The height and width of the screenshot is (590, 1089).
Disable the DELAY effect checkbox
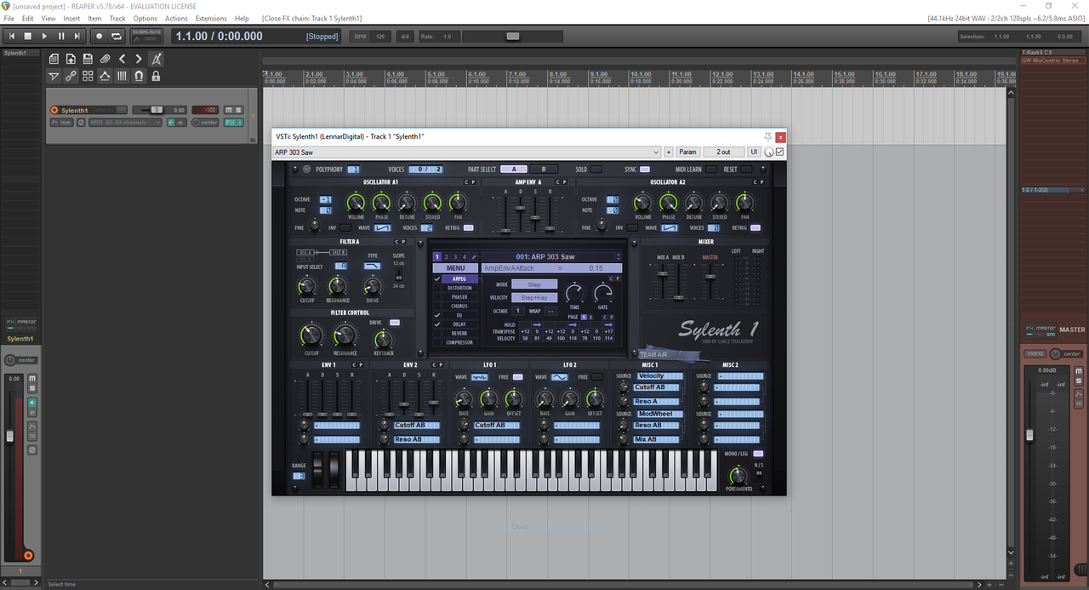point(437,324)
